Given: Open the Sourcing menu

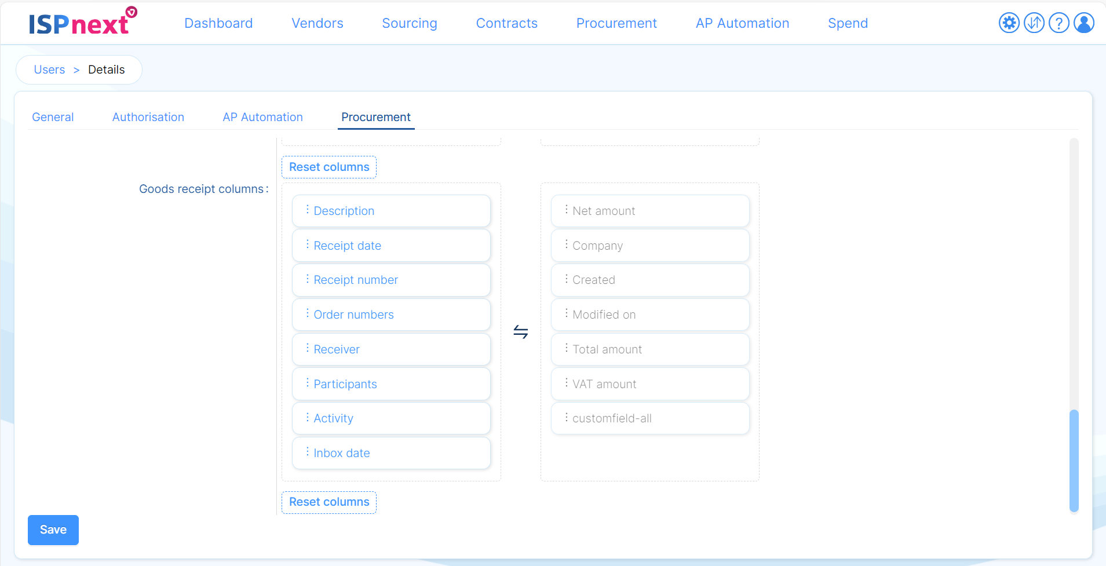Looking at the screenshot, I should point(409,23).
